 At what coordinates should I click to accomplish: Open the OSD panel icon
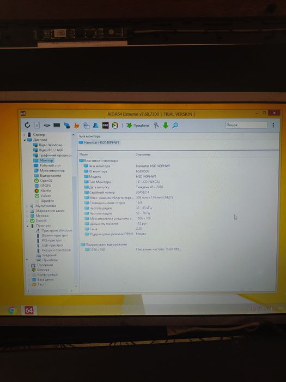tap(105, 125)
